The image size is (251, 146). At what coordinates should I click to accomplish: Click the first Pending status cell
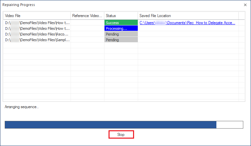(121, 34)
